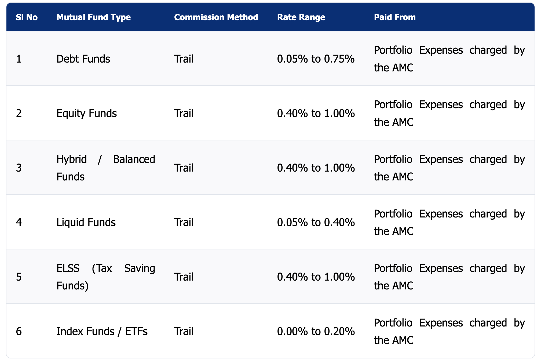Image resolution: width=541 pixels, height=363 pixels.
Task: Select the "Mutual Fund Type" column header
Action: (x=93, y=17)
